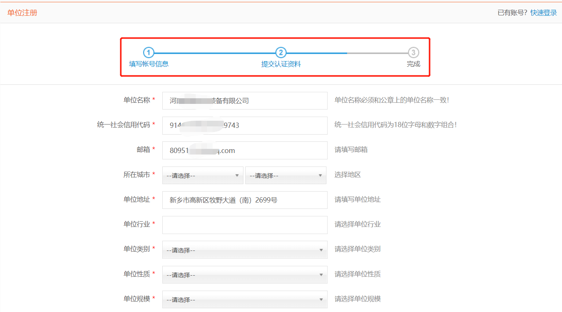Click the empty 单位行业 field

coord(245,225)
